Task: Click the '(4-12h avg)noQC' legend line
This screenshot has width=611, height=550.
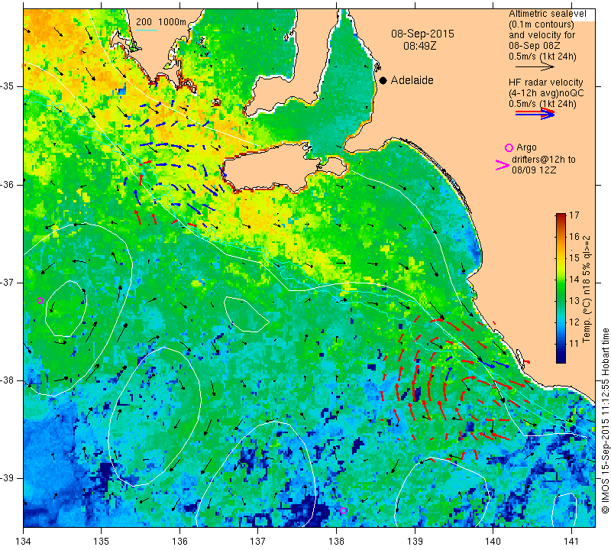Action: coord(546,93)
